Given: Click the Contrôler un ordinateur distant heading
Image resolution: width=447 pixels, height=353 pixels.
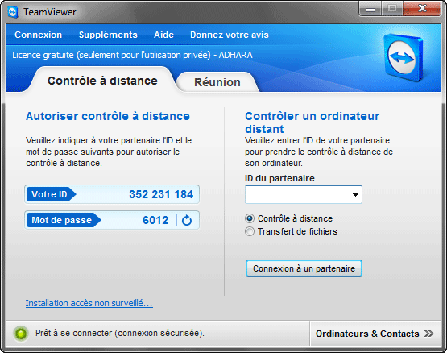Looking at the screenshot, I should pos(312,123).
